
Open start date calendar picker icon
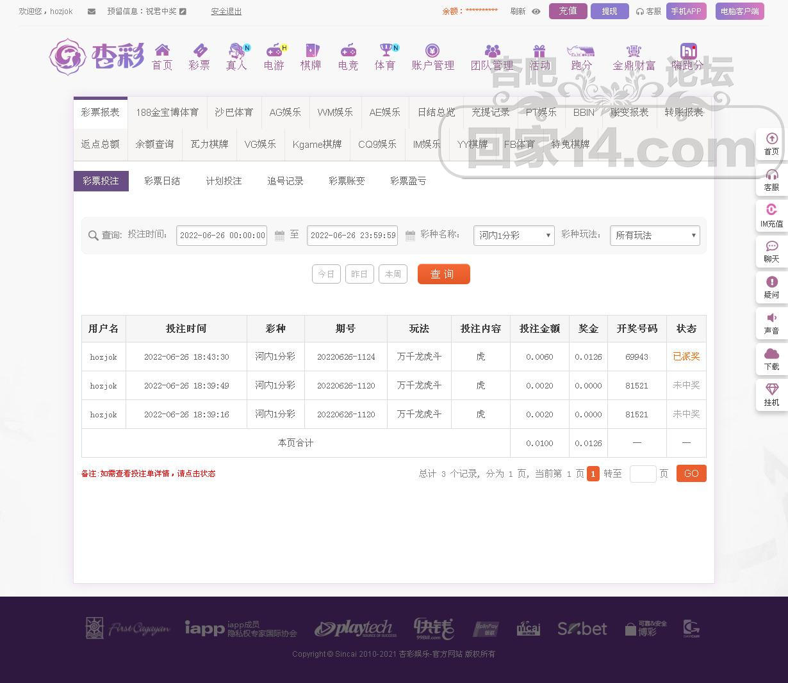point(279,236)
